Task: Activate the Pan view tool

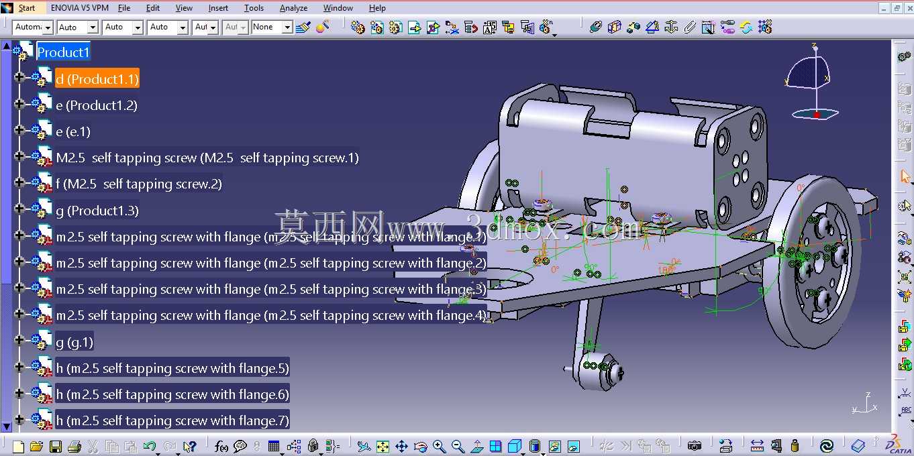Action: tap(401, 446)
